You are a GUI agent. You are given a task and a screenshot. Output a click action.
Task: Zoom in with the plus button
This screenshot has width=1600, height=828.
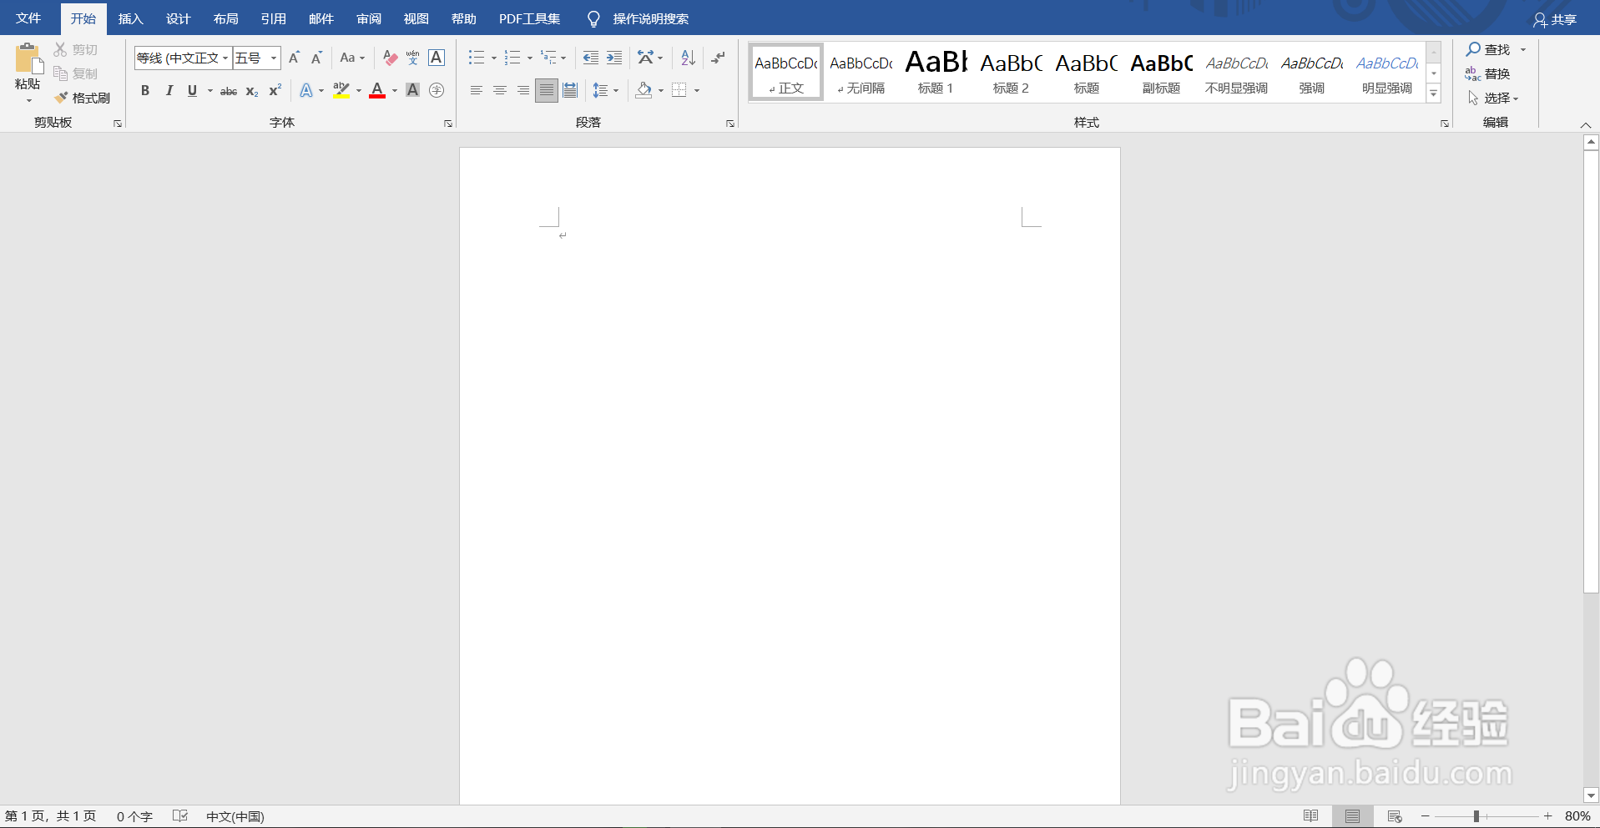pyautogui.click(x=1547, y=816)
